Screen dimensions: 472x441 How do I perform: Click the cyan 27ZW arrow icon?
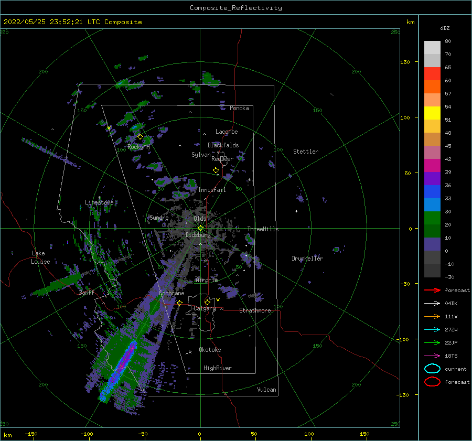[x=432, y=330]
